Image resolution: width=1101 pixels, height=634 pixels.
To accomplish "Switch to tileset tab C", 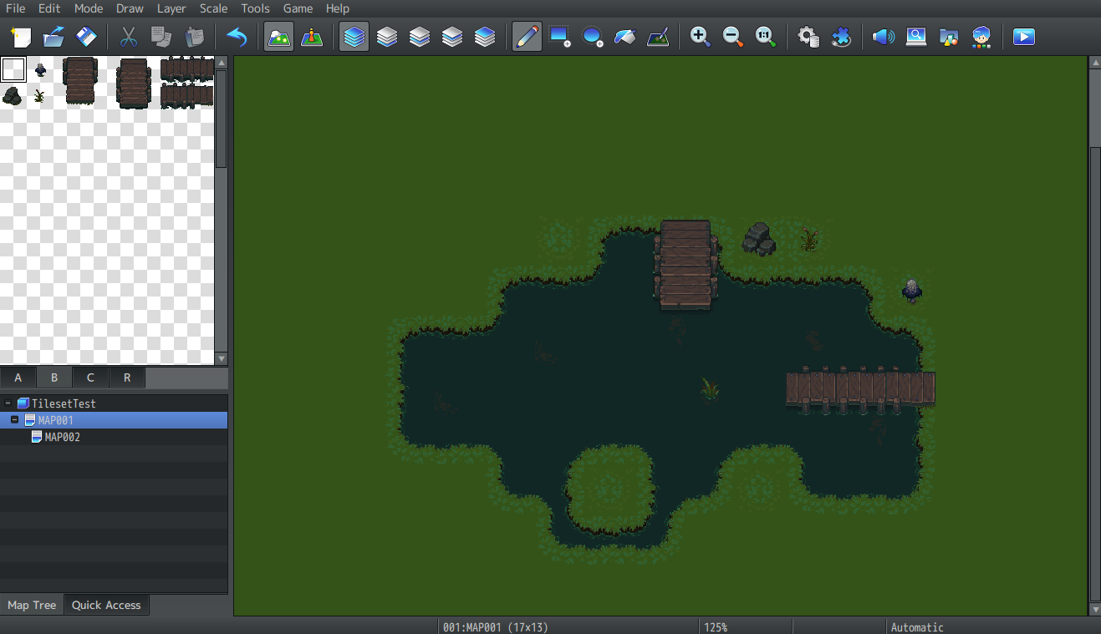I will 90,378.
